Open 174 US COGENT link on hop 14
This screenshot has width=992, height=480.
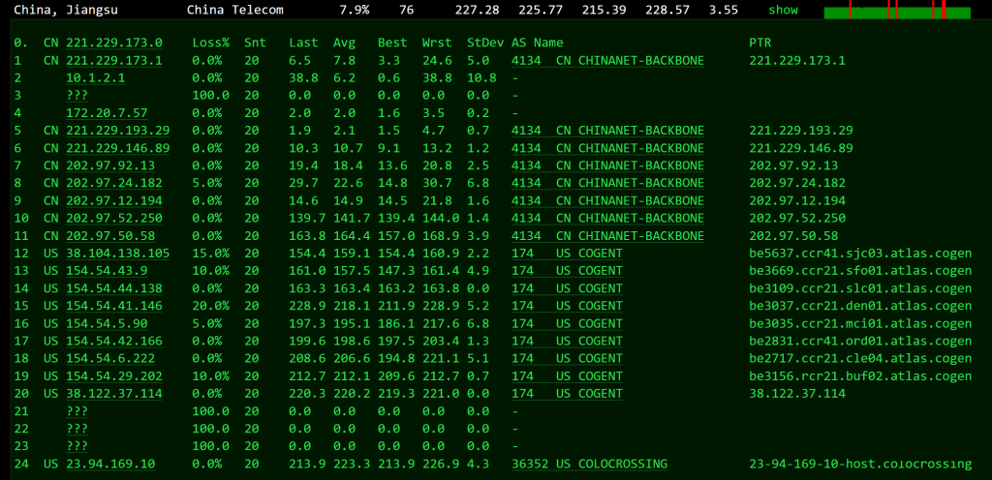[567, 288]
